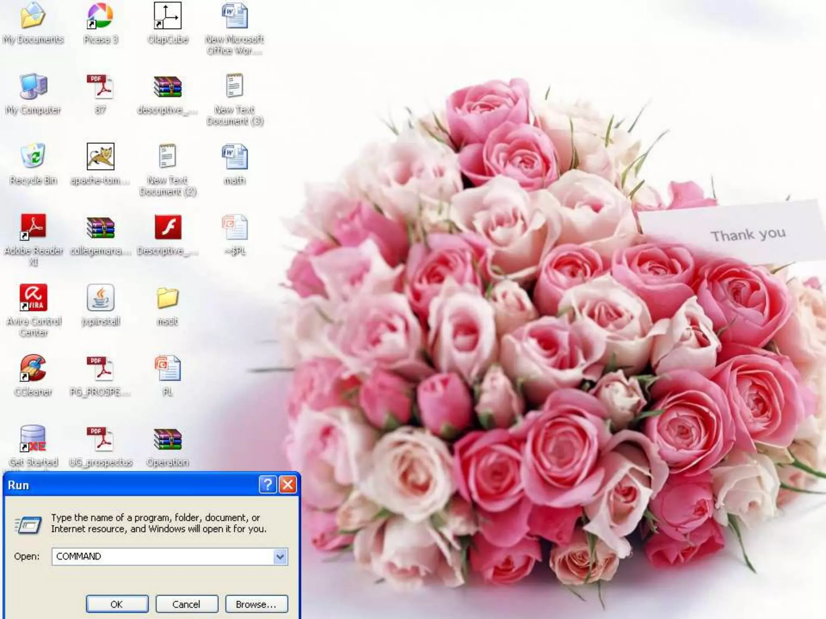Viewport: 826px width, 619px height.
Task: Click the Flash Descriptive file icon
Action: (168, 227)
